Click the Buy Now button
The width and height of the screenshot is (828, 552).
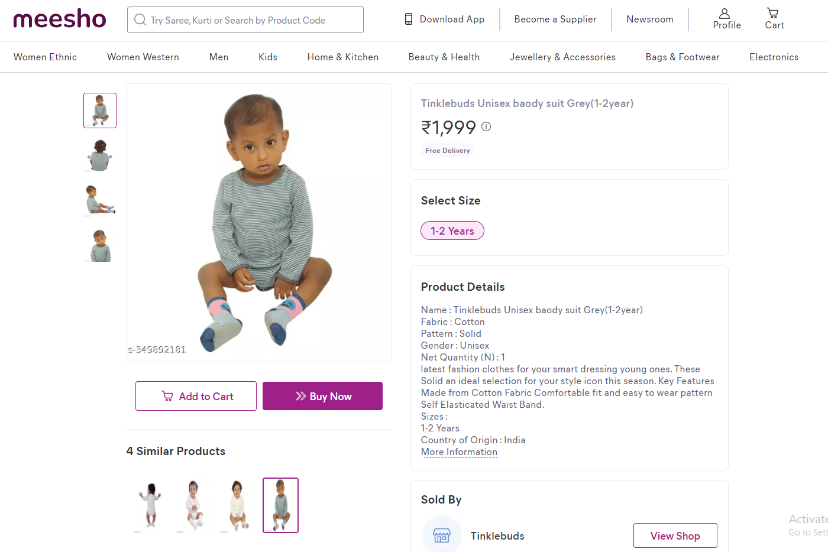[x=322, y=396]
